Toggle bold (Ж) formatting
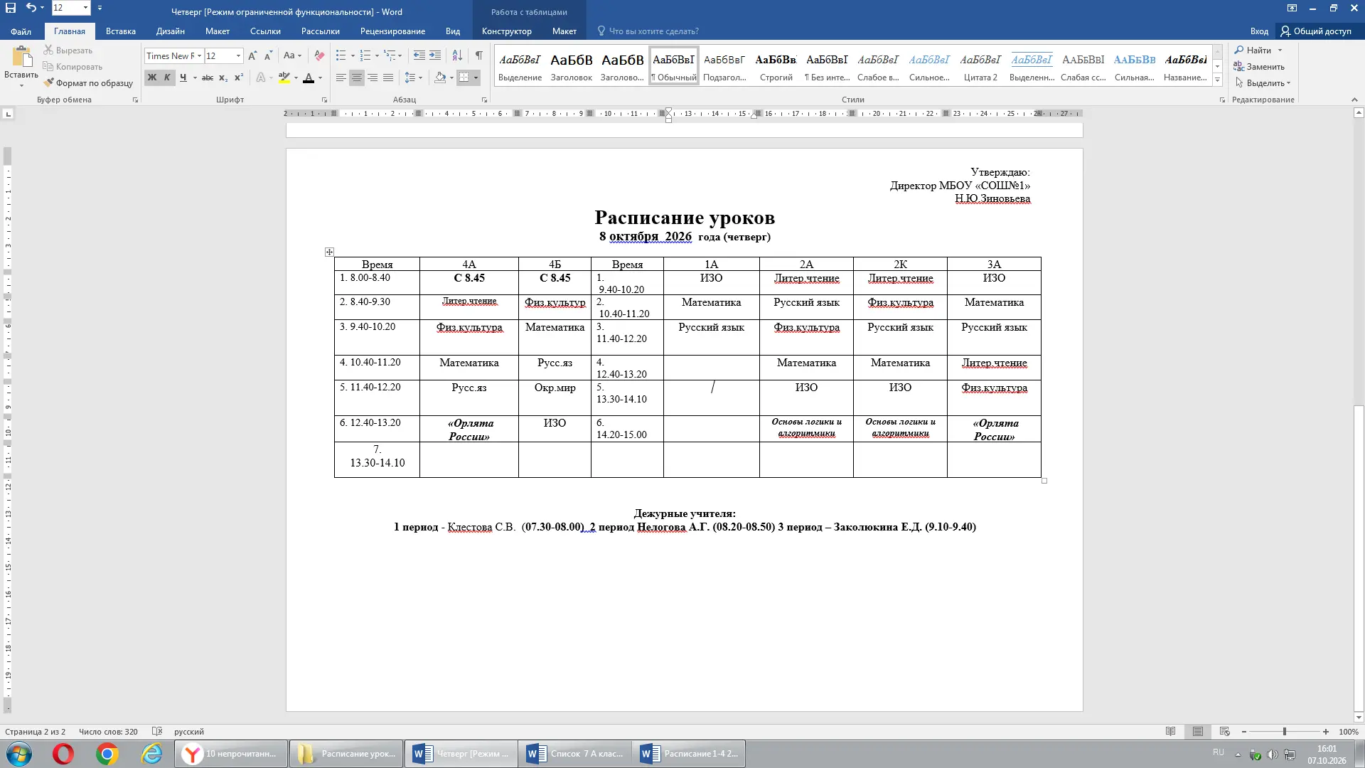This screenshot has width=1365, height=768. [x=152, y=78]
